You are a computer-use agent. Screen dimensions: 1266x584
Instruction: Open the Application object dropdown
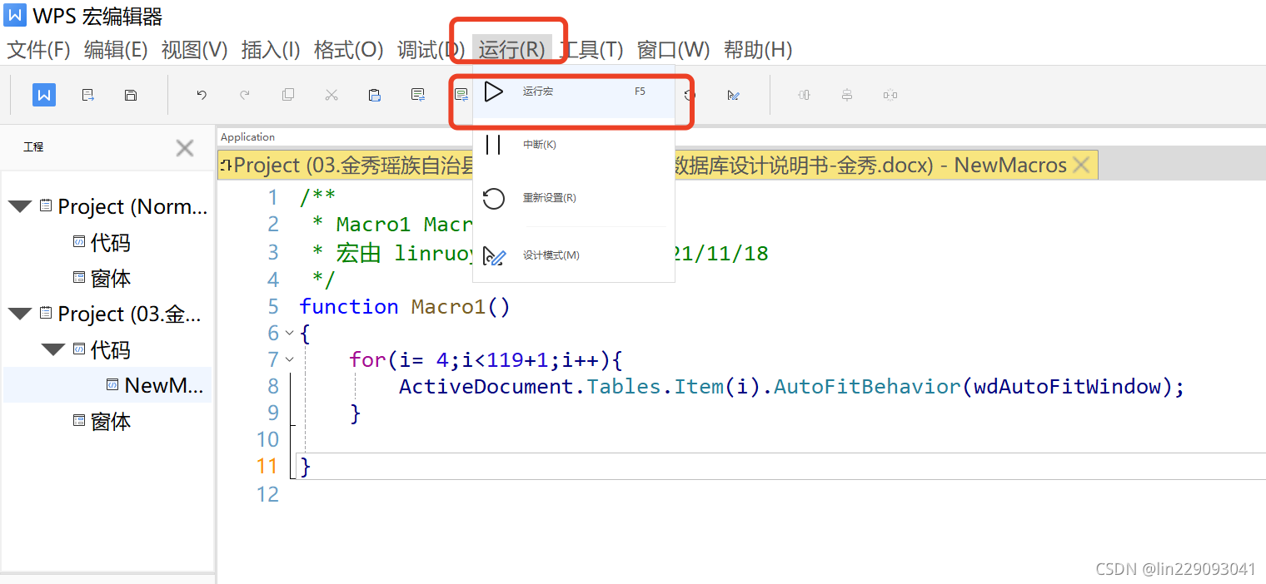click(x=741, y=137)
